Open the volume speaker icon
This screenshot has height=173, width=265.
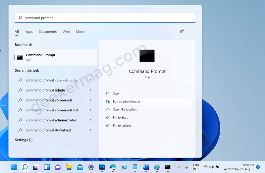tap(211, 167)
